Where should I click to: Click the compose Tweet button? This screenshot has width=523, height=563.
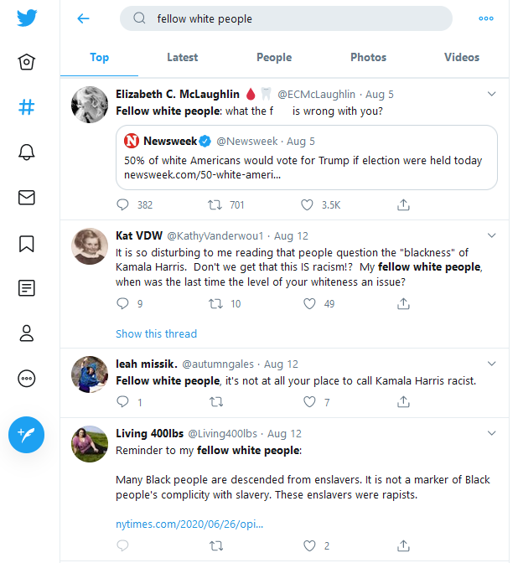(27, 434)
